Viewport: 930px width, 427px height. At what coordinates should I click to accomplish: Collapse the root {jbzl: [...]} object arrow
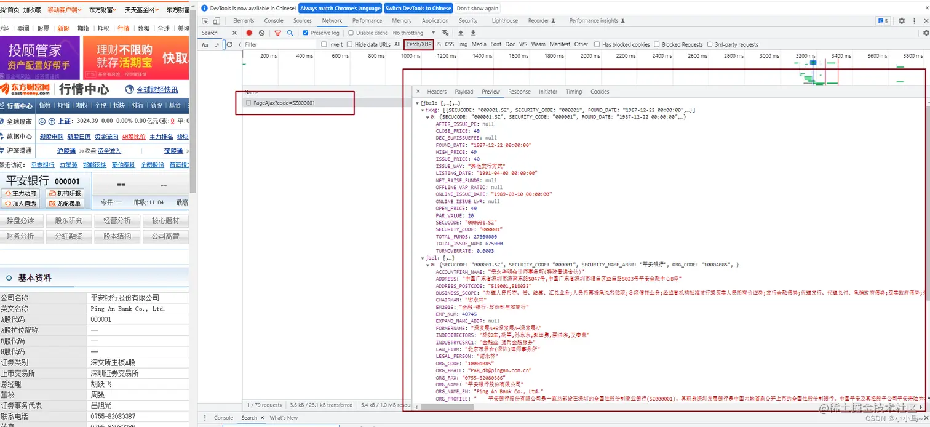click(x=418, y=103)
